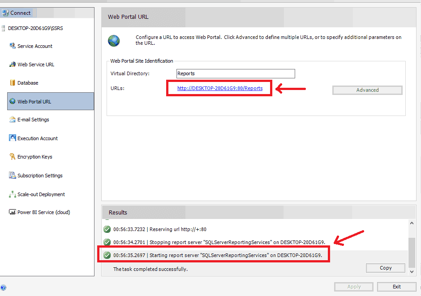
Task: Click the Power BI Service icon
Action: (13, 212)
